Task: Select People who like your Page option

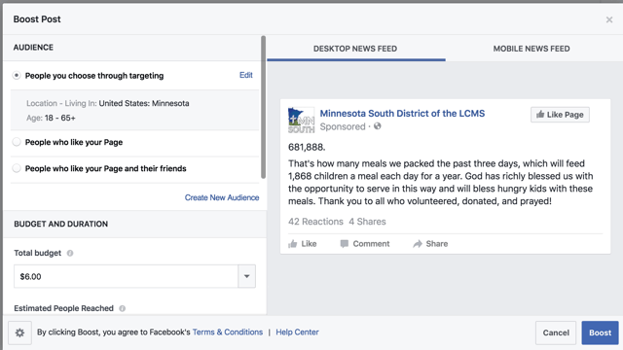Action: click(17, 142)
